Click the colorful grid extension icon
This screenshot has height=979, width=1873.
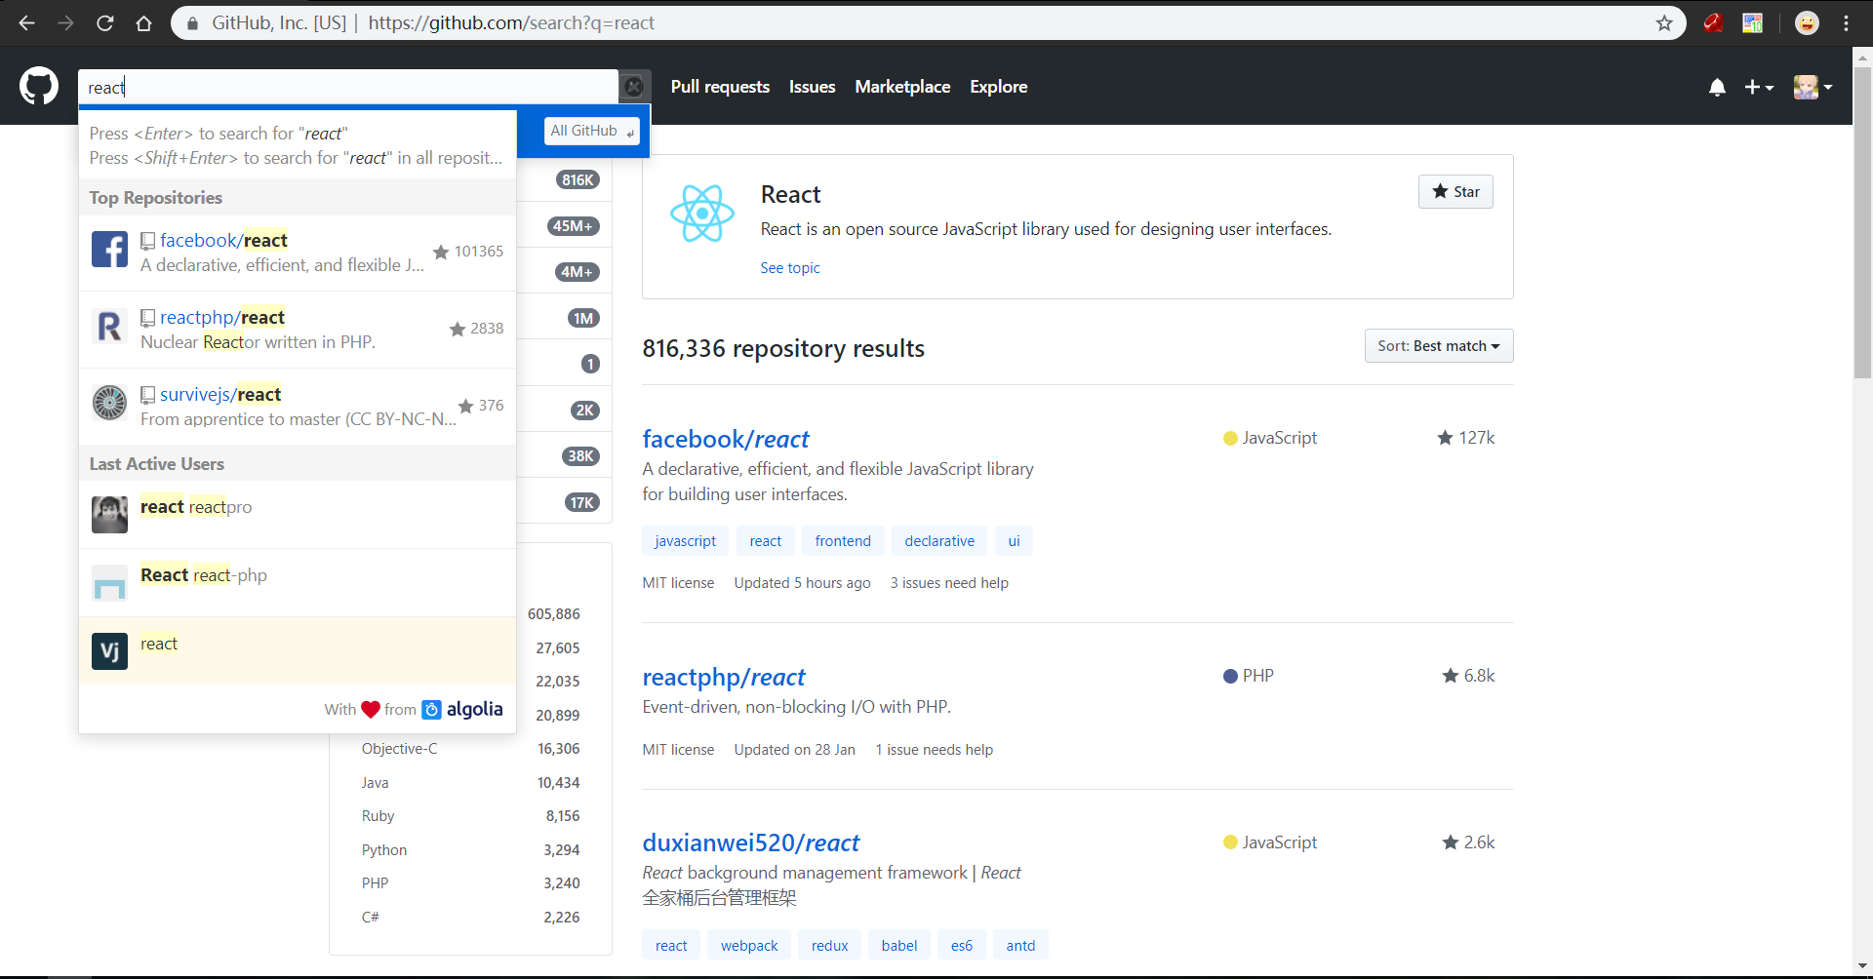click(x=1753, y=23)
